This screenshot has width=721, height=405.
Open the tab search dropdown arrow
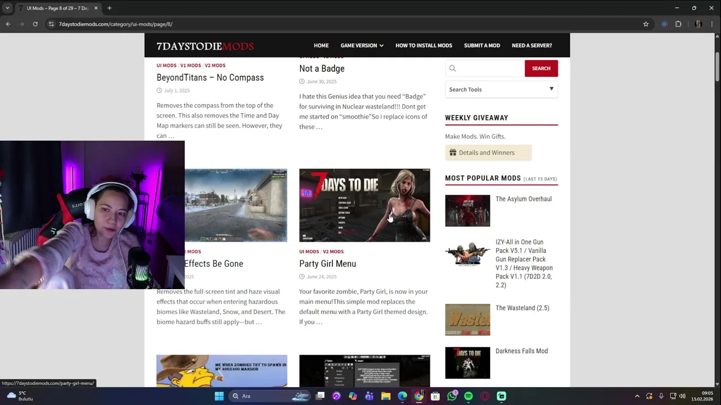pos(7,8)
